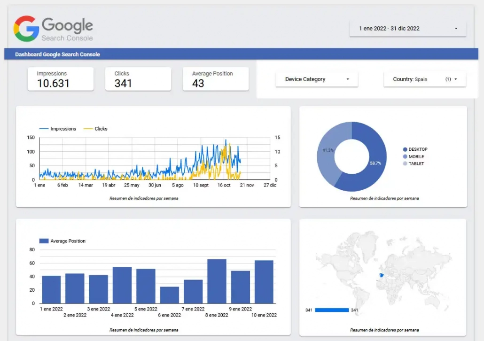Screen dimensions: 484x341
Task: Click the MOBILE legend dot
Action: tap(405, 156)
